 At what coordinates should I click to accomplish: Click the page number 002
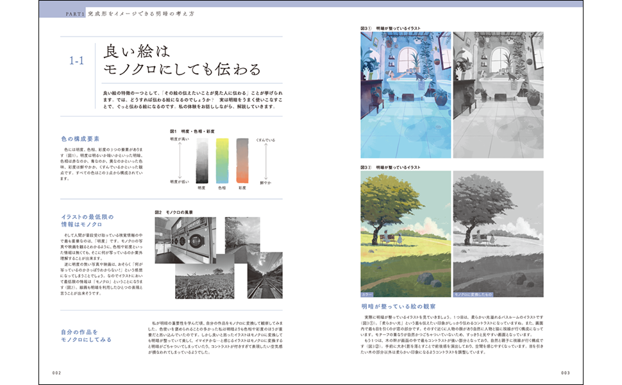56,373
